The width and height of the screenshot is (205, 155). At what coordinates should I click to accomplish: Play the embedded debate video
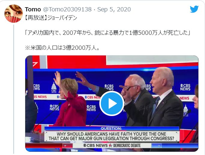pos(112,103)
